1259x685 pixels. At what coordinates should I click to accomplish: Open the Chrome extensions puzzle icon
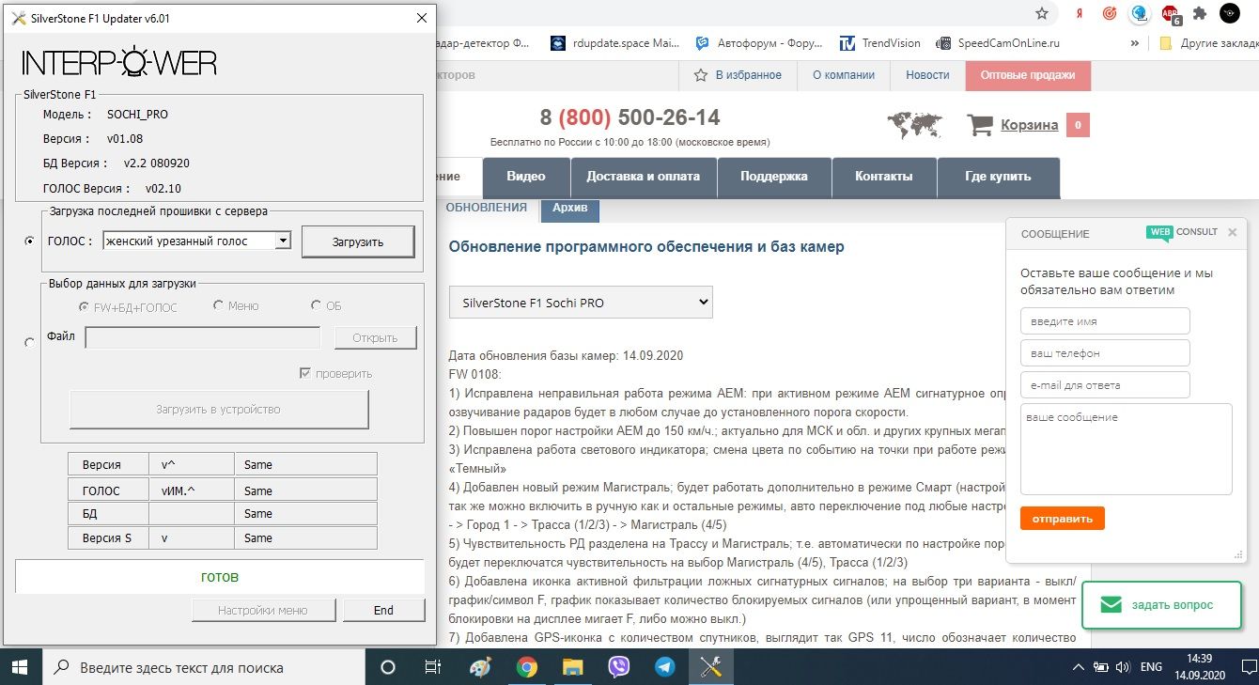pyautogui.click(x=1200, y=14)
